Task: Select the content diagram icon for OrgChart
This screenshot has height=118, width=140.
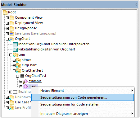Action: pyautogui.click(x=15, y=44)
